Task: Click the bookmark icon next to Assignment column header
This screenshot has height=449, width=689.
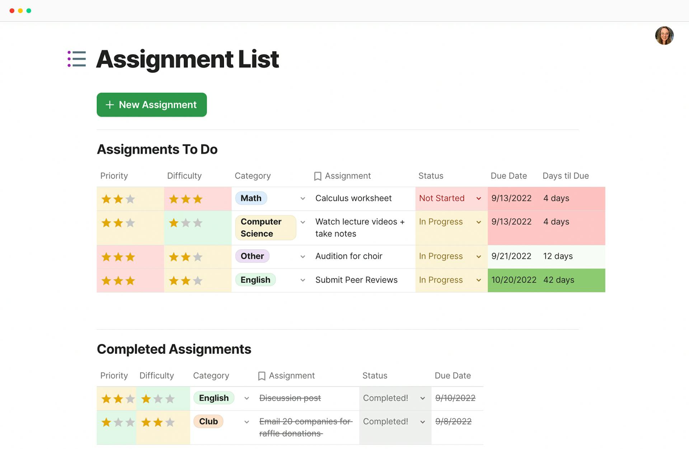Action: coord(317,176)
